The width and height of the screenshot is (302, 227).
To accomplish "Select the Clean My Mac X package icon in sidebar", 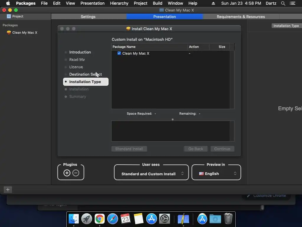I will coord(9,33).
